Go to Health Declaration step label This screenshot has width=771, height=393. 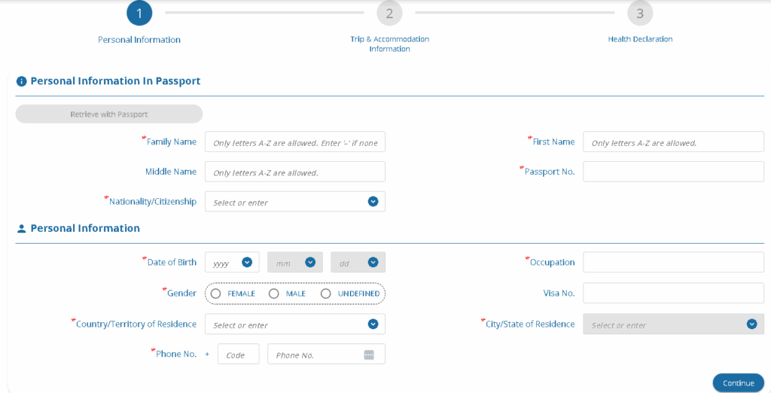tap(640, 39)
